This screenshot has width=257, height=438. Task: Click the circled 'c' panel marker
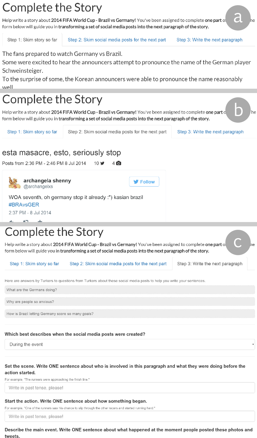point(238,242)
